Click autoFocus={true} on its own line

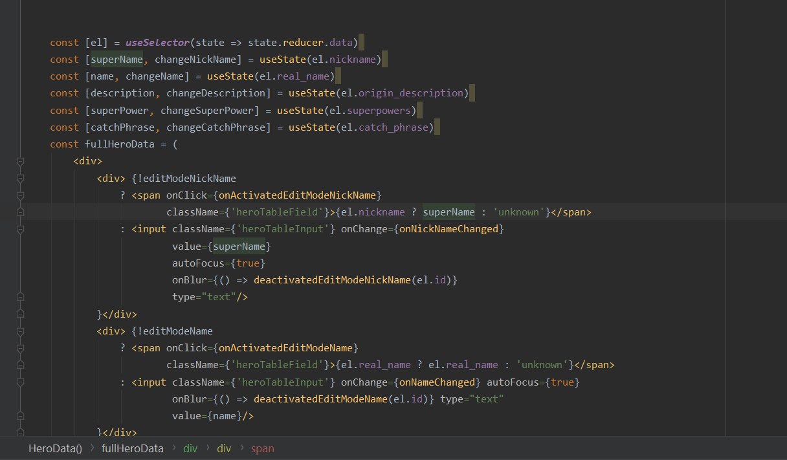coord(219,263)
